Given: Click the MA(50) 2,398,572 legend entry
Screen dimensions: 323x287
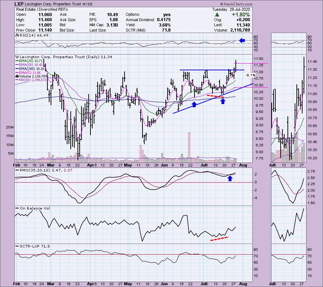Looking at the screenshot, I should (x=31, y=80).
